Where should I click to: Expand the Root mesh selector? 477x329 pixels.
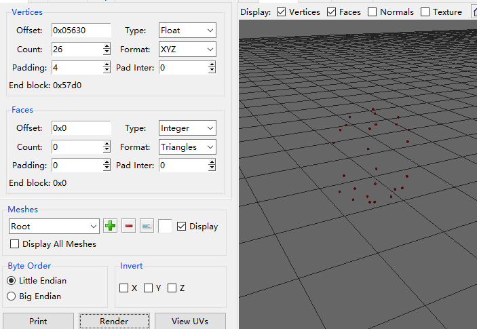[x=54, y=227]
